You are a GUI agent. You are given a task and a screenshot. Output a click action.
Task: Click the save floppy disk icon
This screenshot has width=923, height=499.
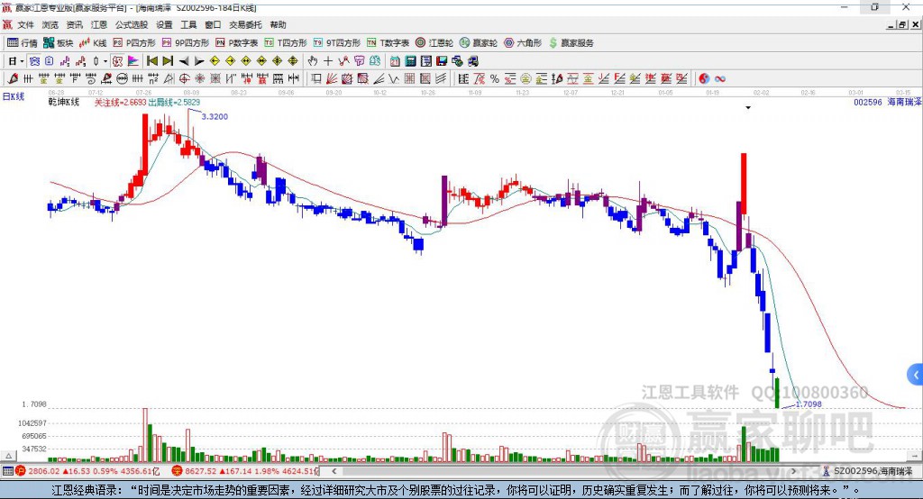442,61
